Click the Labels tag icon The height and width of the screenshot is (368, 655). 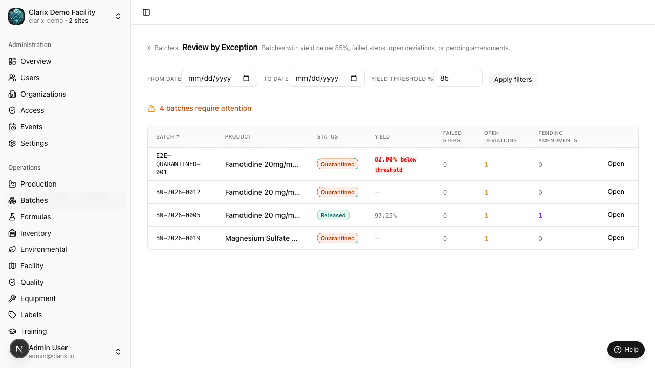[12, 315]
